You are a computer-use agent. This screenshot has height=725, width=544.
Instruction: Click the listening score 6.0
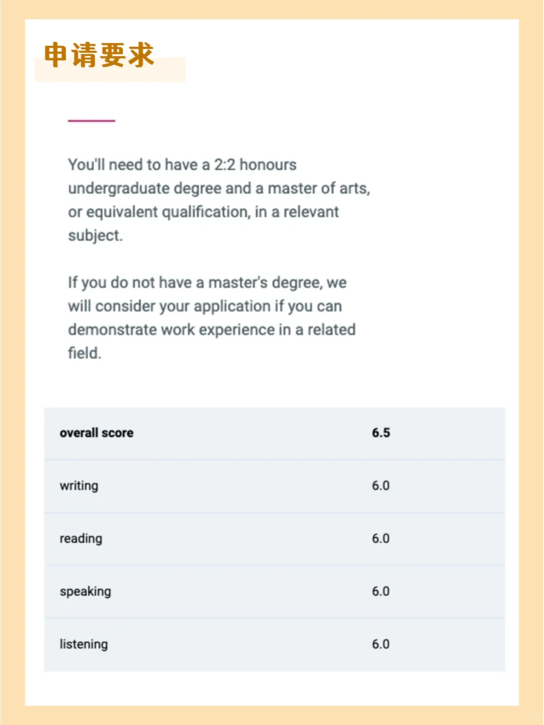tap(381, 644)
